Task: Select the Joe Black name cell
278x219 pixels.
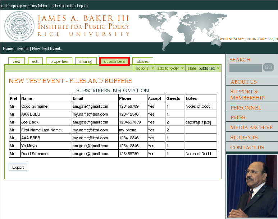Action: click(46, 122)
